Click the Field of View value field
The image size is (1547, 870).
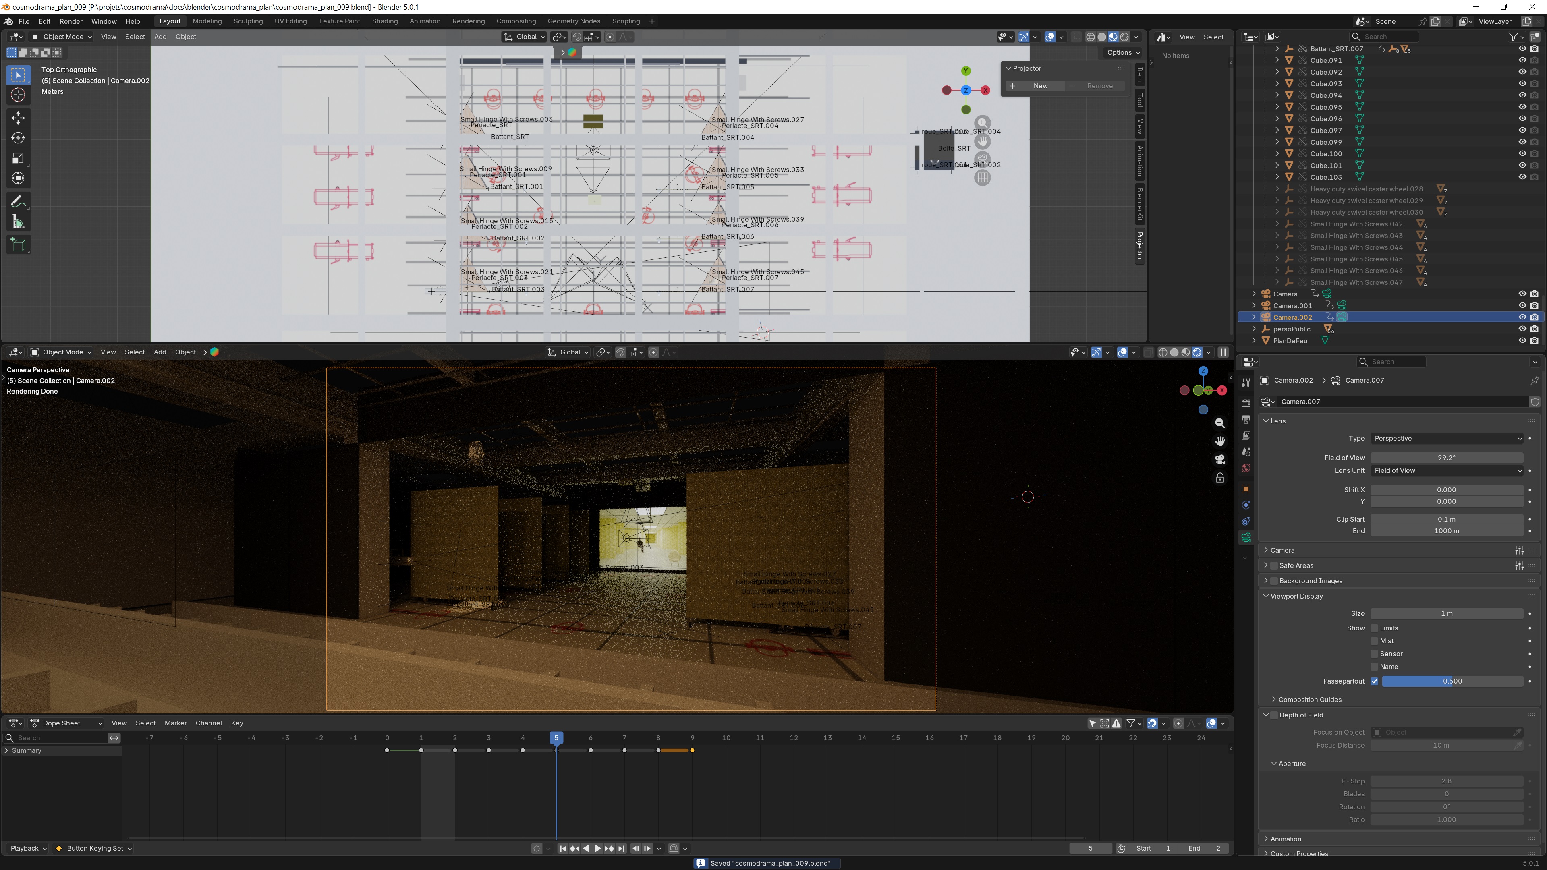pyautogui.click(x=1446, y=458)
